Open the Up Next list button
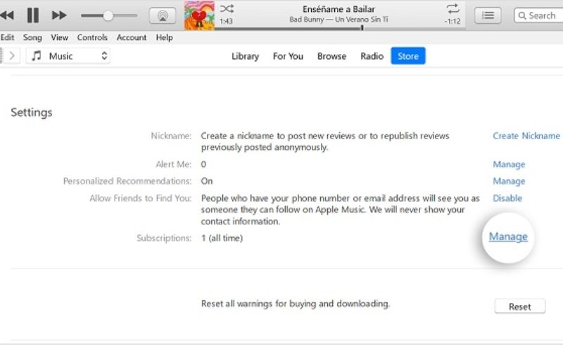 tap(488, 15)
